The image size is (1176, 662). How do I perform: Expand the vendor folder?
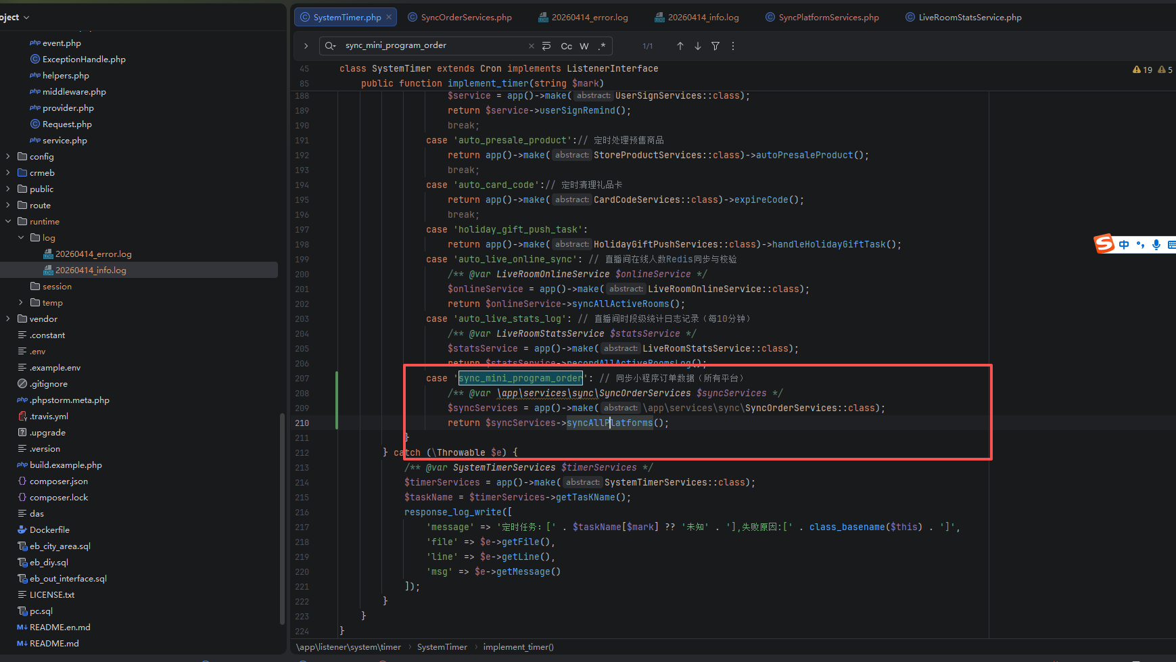click(8, 319)
